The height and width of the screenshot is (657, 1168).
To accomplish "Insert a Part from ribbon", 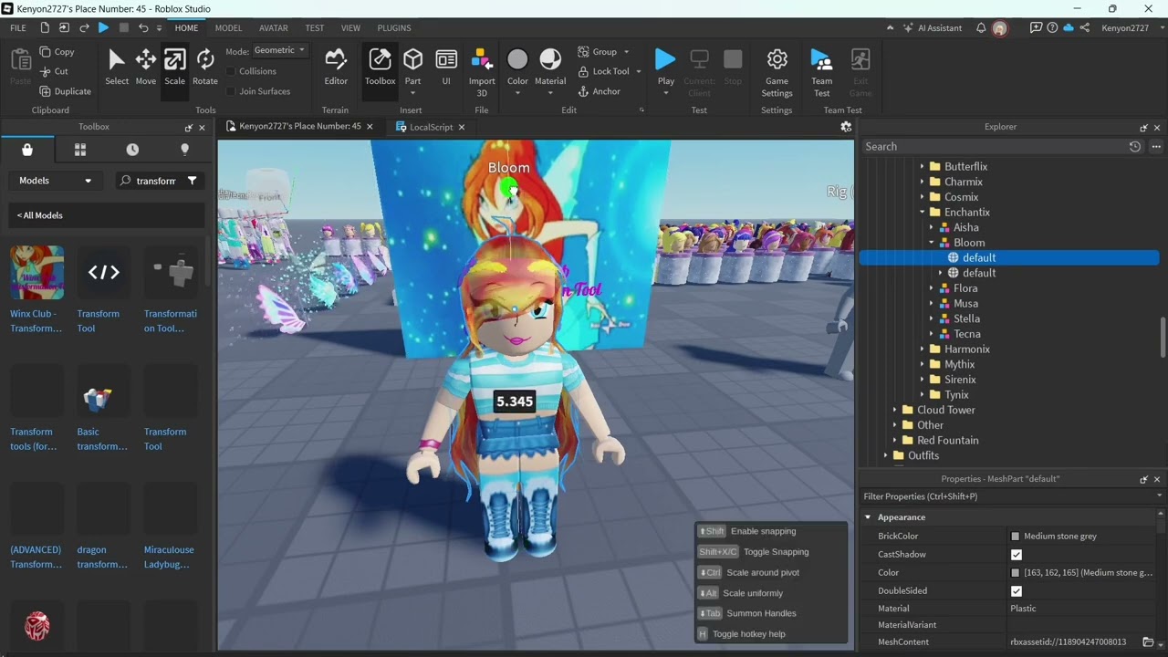I will pos(412,60).
